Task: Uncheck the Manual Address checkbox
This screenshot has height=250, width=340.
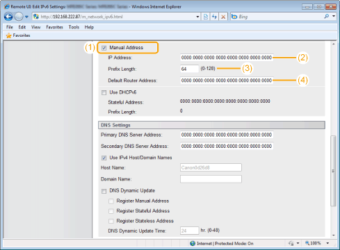Action: [104, 48]
